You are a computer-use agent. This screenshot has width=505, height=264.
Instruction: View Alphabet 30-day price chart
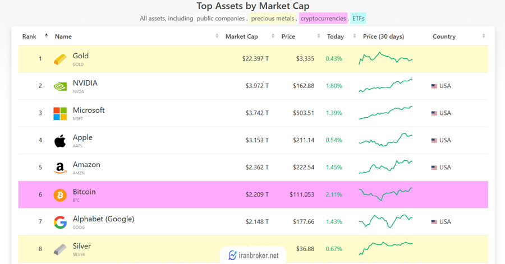click(x=385, y=221)
